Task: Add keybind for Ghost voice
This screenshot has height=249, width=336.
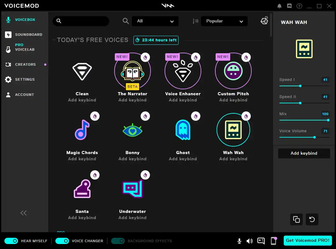Action: [x=183, y=159]
